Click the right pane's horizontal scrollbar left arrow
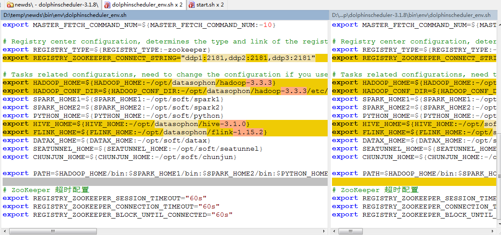The image size is (501, 235). tap(335, 231)
